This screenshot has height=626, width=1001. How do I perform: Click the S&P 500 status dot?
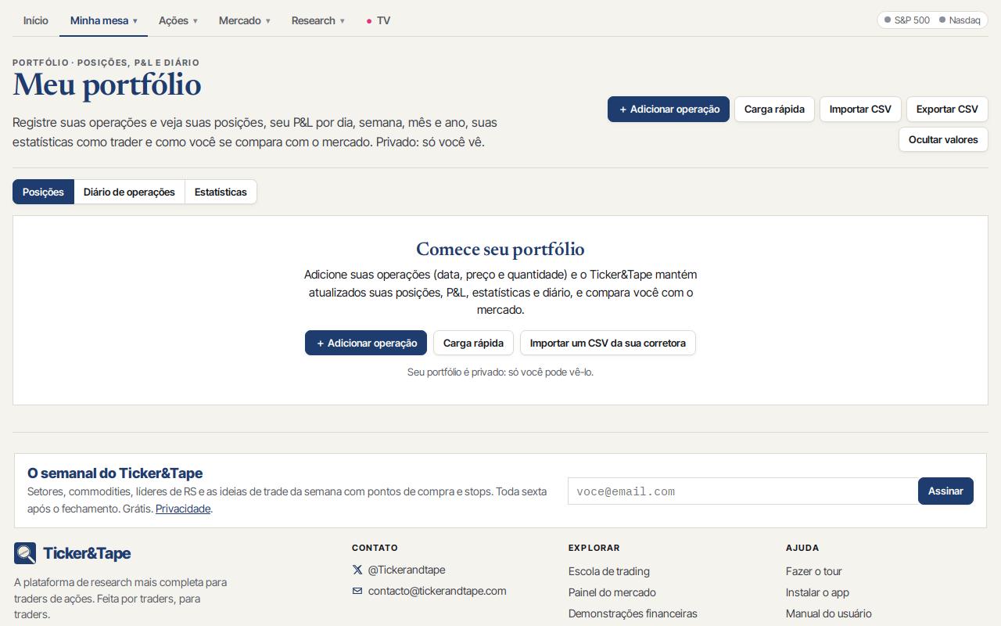click(x=888, y=20)
